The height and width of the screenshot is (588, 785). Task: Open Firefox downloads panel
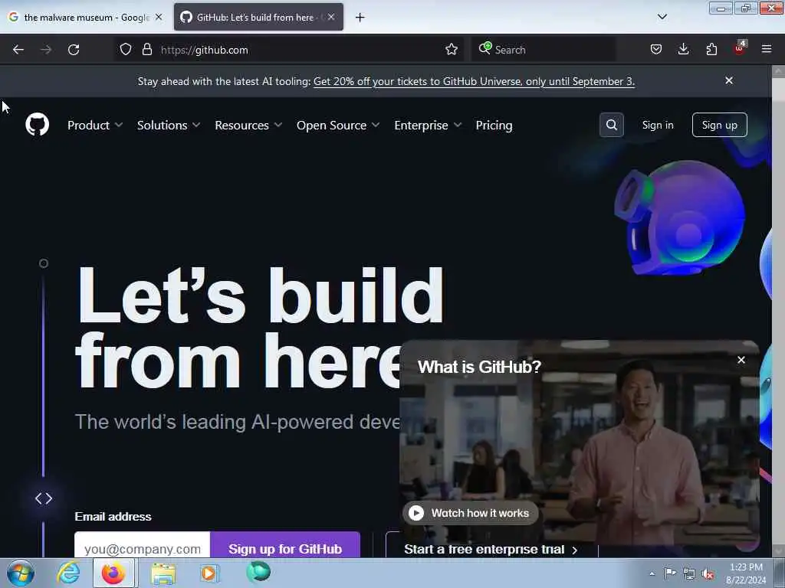click(683, 50)
